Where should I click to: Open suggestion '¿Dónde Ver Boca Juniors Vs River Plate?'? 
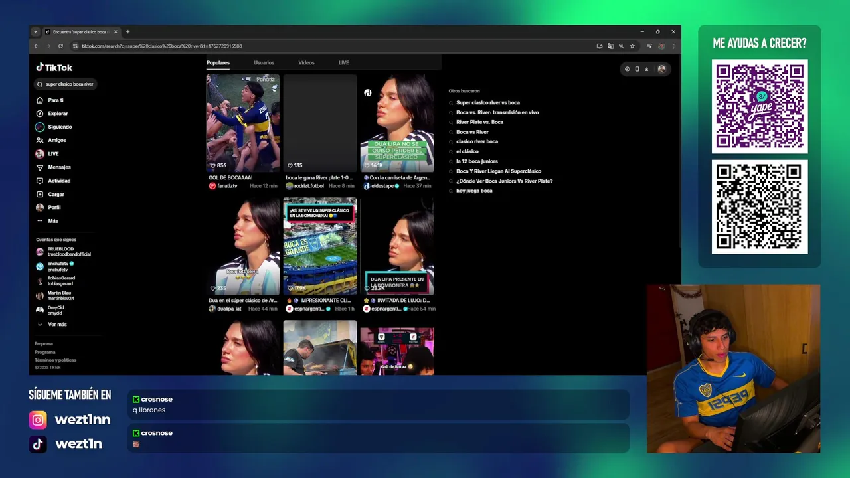tap(504, 181)
